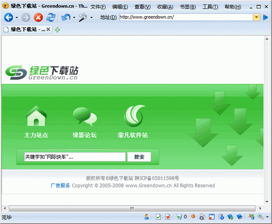Click the blue back arrow button
This screenshot has width=272, height=224.
[x=8, y=17]
